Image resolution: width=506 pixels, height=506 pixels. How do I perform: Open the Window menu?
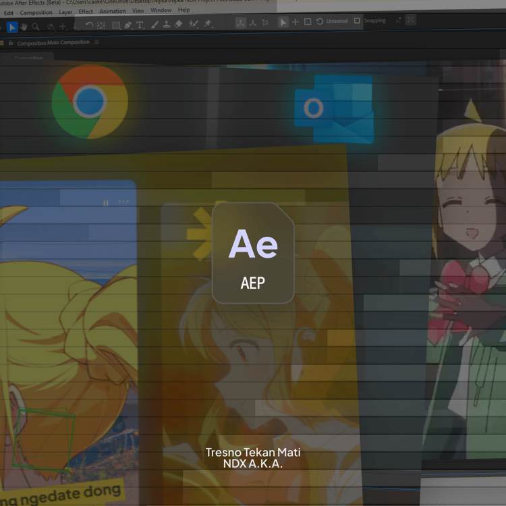point(161,10)
